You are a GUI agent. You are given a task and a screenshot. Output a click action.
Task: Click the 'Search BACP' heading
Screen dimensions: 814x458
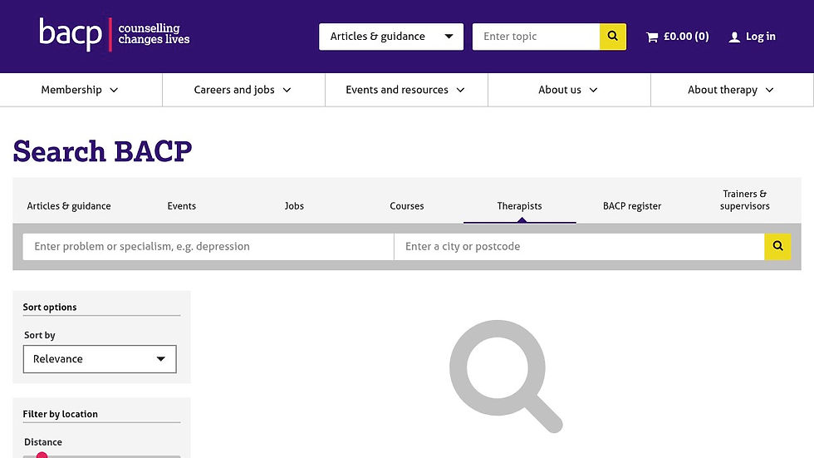click(102, 151)
